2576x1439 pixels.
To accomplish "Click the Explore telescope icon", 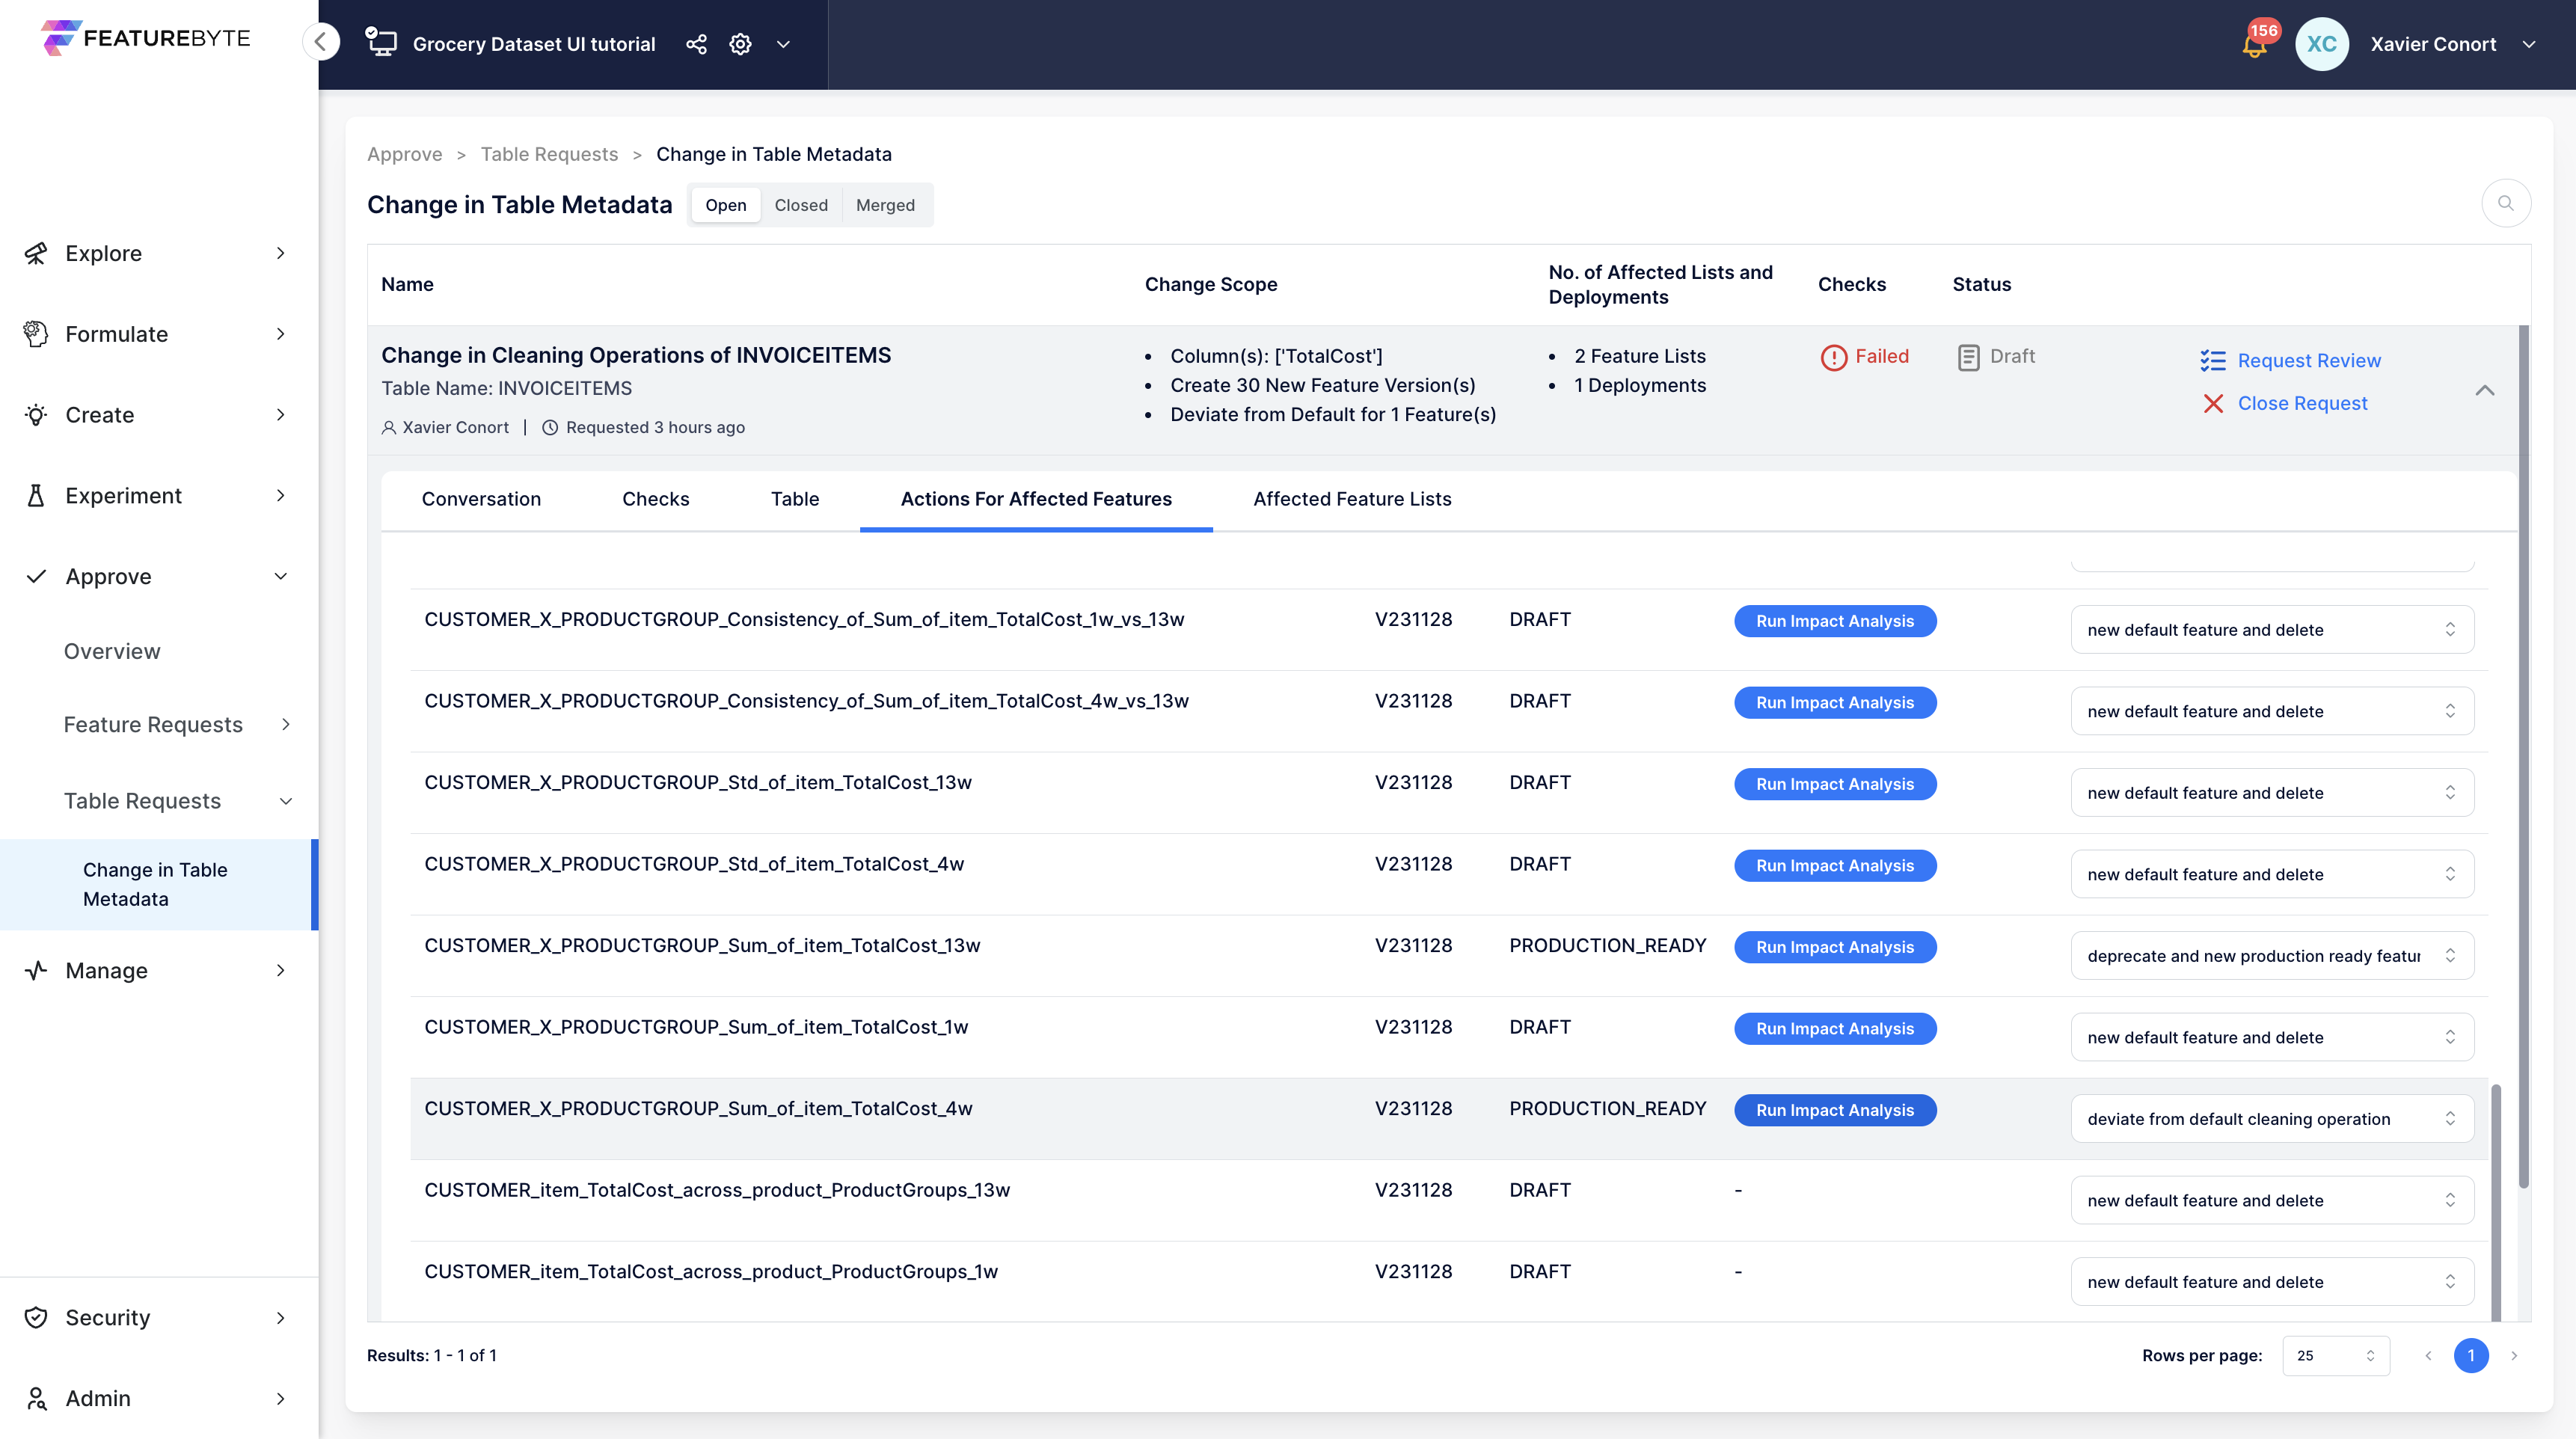I will coord(36,253).
